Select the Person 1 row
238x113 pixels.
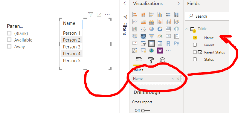click(72, 33)
